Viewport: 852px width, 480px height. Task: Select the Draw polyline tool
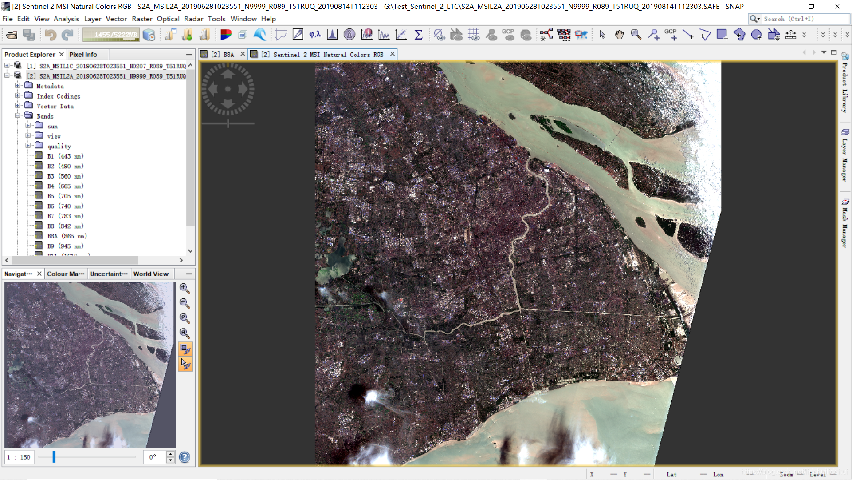click(x=705, y=35)
